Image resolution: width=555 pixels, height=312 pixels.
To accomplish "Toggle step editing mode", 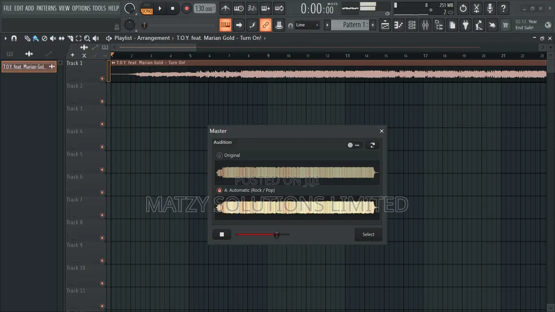I will [252, 25].
